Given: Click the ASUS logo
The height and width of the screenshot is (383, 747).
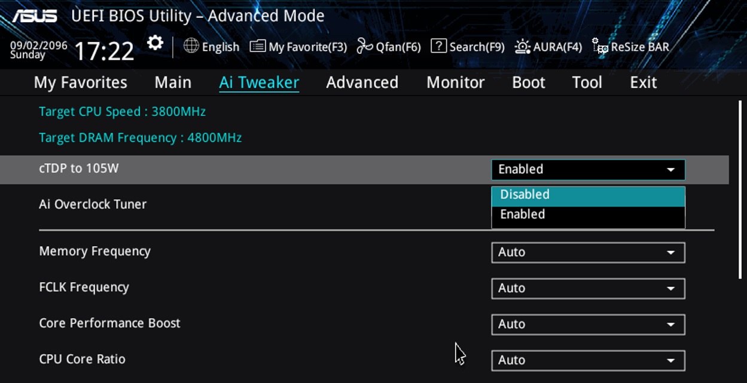Looking at the screenshot, I should tap(35, 16).
